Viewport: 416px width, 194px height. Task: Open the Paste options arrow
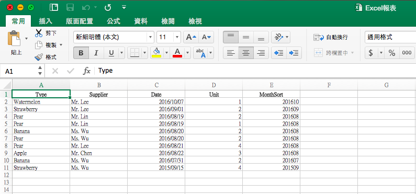(x=26, y=39)
